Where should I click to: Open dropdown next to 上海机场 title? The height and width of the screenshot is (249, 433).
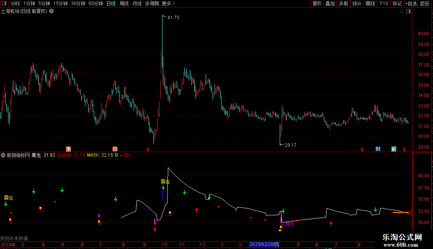(51, 11)
